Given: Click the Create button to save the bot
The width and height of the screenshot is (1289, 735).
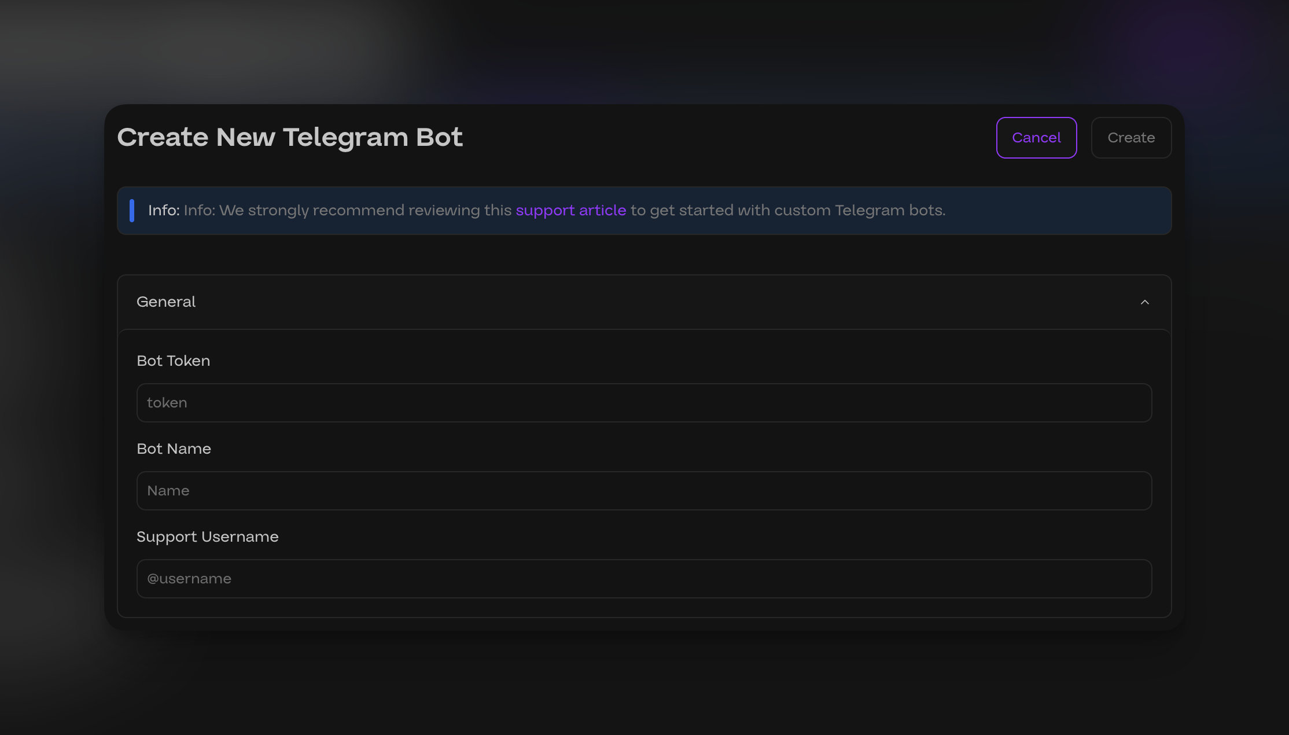Looking at the screenshot, I should click(1130, 137).
